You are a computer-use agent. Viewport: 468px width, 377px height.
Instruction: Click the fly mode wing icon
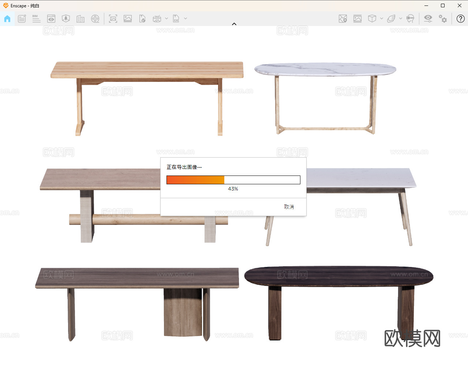[391, 19]
